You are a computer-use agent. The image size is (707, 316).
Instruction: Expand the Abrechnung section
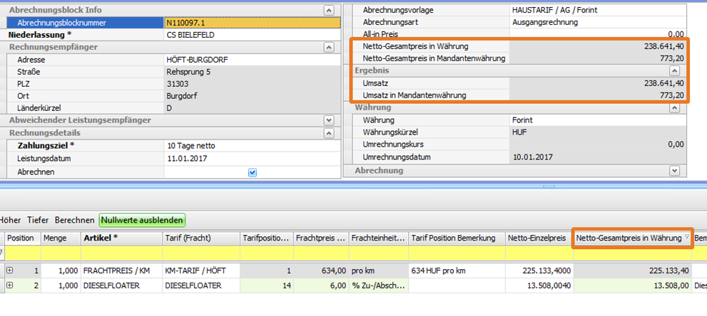pyautogui.click(x=673, y=171)
